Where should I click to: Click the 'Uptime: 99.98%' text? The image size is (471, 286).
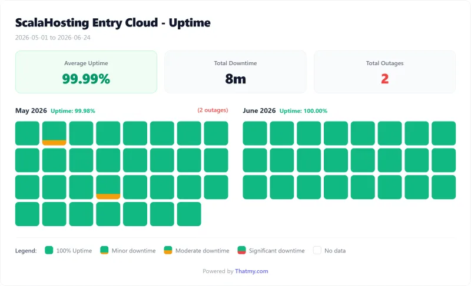click(72, 111)
